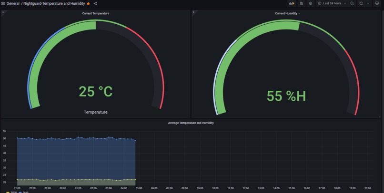Screen dimensions: 384x193
Task: Show info for the Current Temperature panel
Action: coord(3,12)
